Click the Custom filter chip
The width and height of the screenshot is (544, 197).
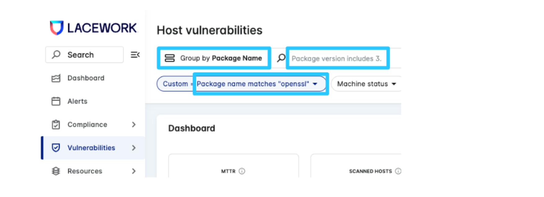point(175,84)
